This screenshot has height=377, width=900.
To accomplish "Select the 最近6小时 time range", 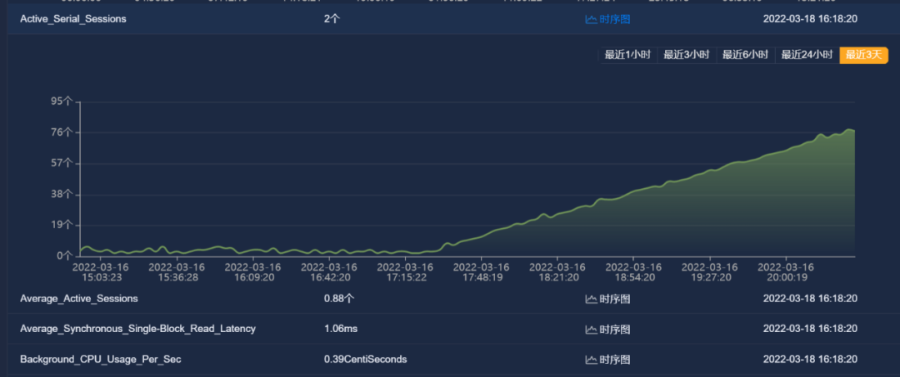I will click(x=745, y=55).
